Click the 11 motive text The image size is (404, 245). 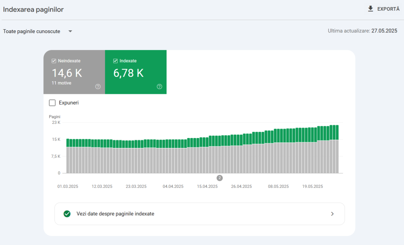point(62,83)
